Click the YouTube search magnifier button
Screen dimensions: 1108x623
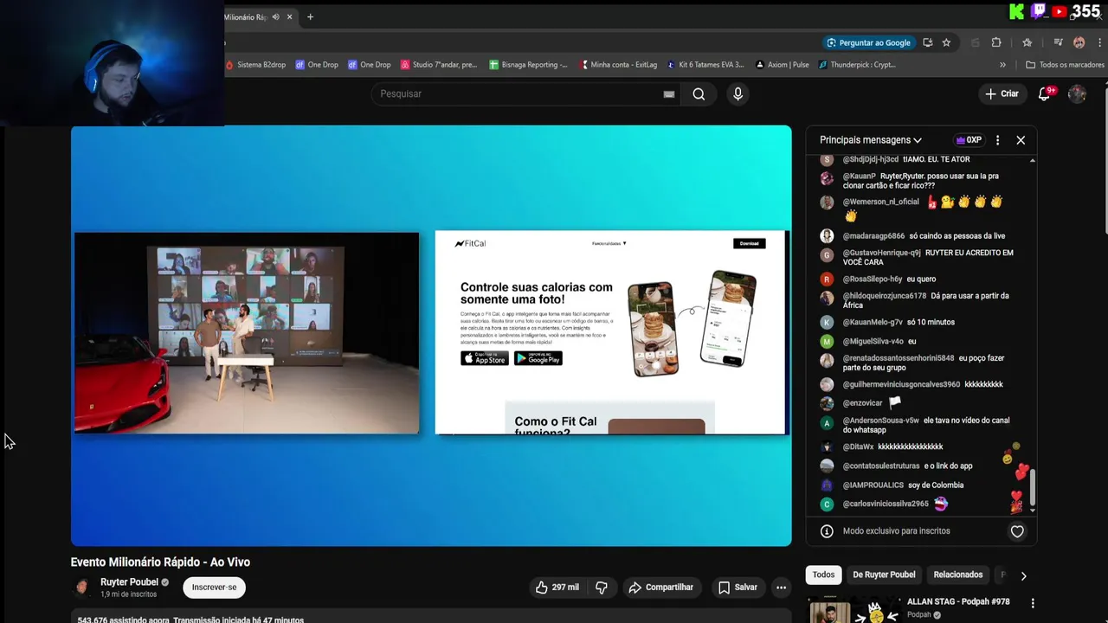pyautogui.click(x=699, y=93)
